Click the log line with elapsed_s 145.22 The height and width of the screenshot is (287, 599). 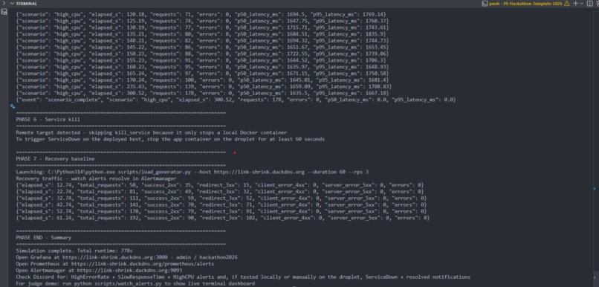pyautogui.click(x=202, y=47)
